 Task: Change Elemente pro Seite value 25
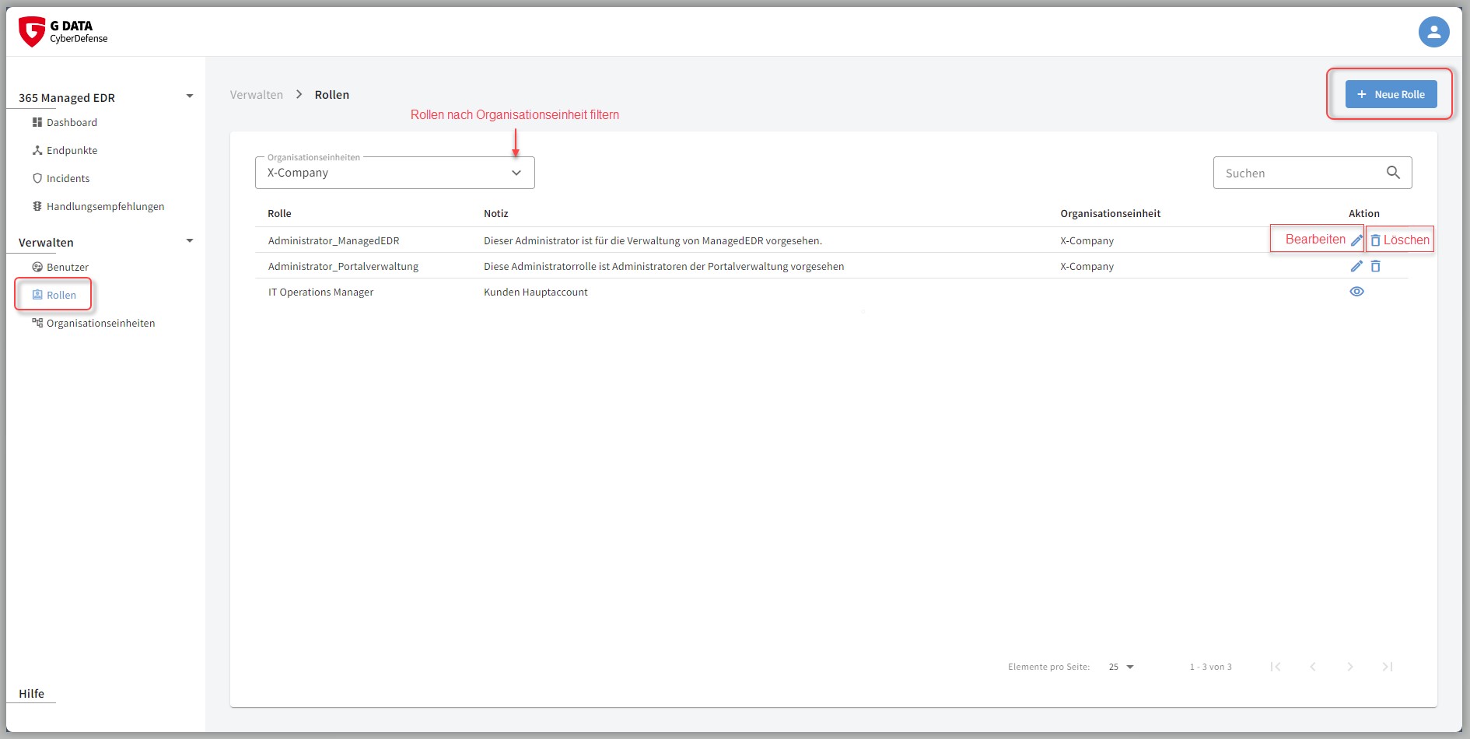click(1122, 667)
